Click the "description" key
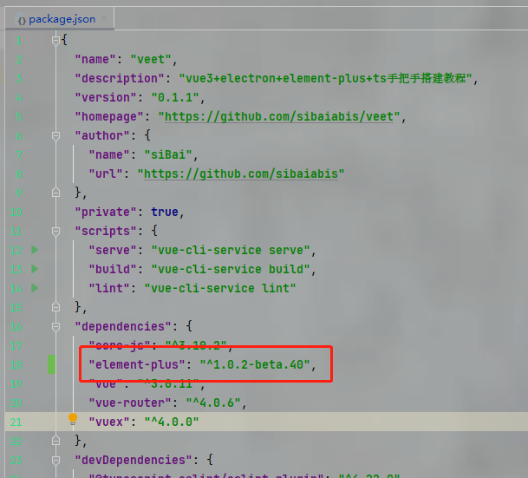Screen dimensions: 528x478 click(120, 78)
